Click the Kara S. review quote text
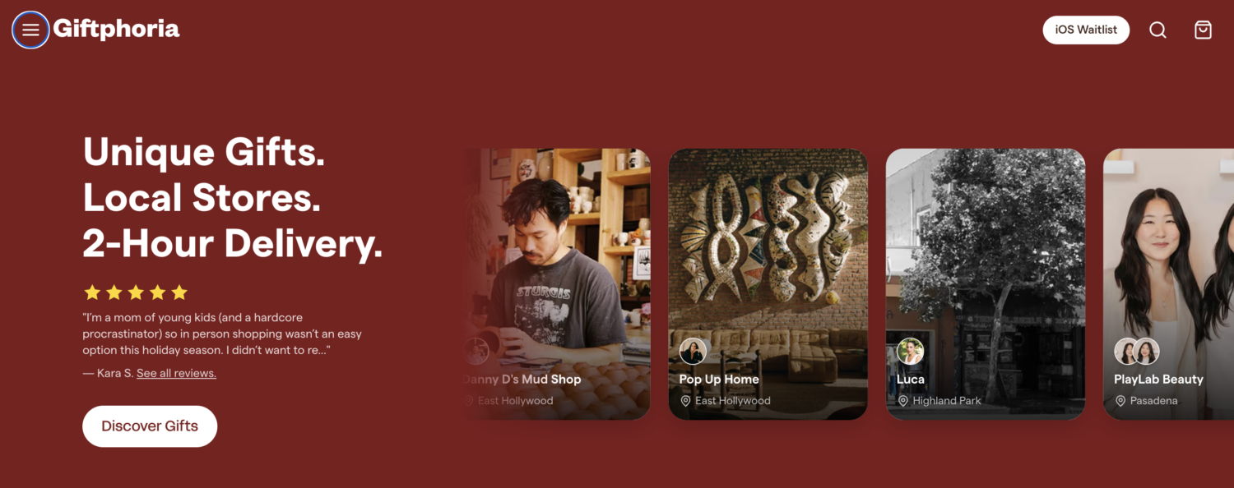The width and height of the screenshot is (1234, 488). (222, 334)
